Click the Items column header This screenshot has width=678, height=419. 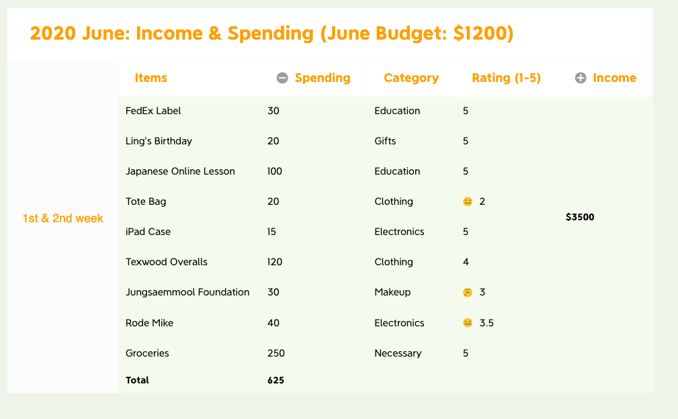(151, 78)
